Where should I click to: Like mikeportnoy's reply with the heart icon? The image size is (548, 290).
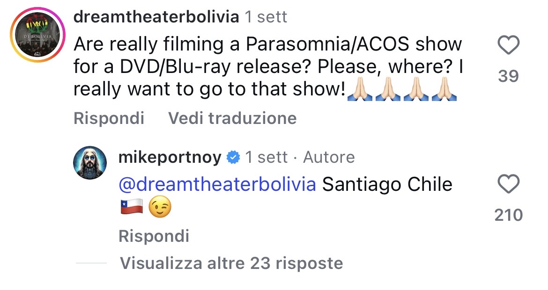click(508, 184)
